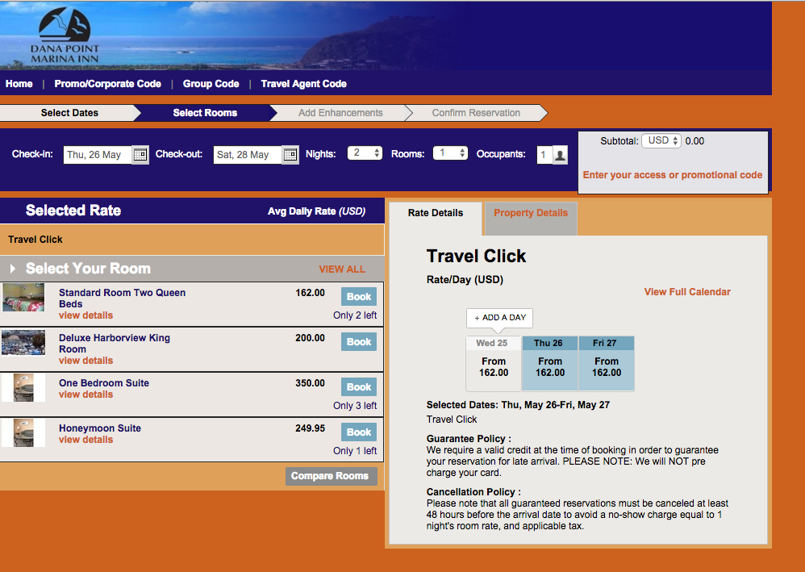This screenshot has width=805, height=572.
Task: Go to the Select Dates step
Action: click(69, 113)
